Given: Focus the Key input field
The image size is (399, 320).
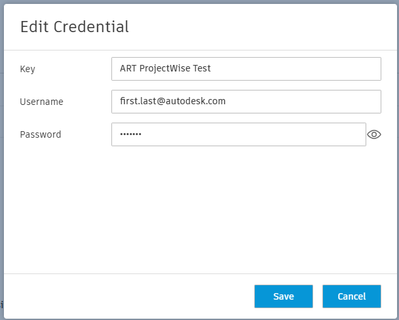Looking at the screenshot, I should tap(246, 68).
